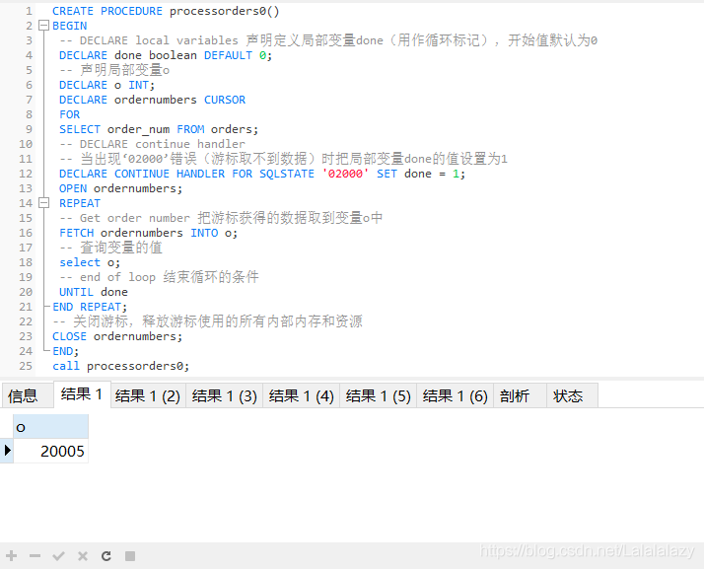Image resolution: width=704 pixels, height=569 pixels.
Task: Discard changes with X icon
Action: pyautogui.click(x=83, y=556)
